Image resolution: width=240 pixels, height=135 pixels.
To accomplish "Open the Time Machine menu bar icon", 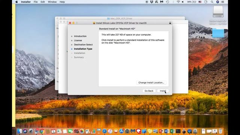I will (168, 2).
